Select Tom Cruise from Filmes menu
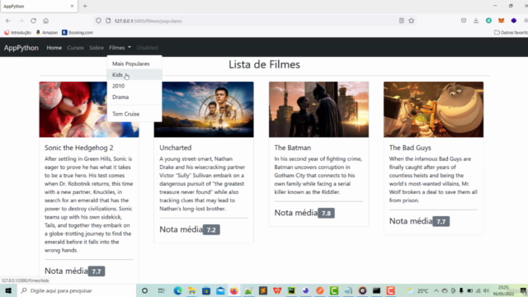This screenshot has height=297, width=528. pos(134,114)
